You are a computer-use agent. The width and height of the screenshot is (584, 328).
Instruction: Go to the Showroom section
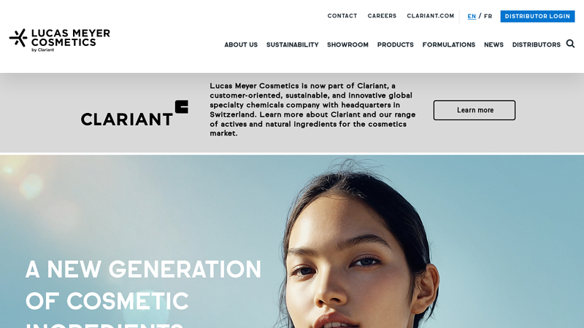[347, 44]
